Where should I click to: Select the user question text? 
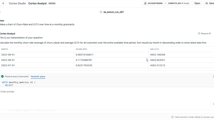point(37,24)
